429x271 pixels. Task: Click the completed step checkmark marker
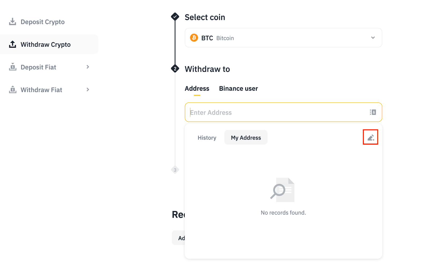coord(175,17)
